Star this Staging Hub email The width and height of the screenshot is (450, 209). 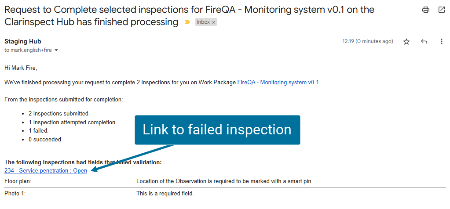coord(406,42)
